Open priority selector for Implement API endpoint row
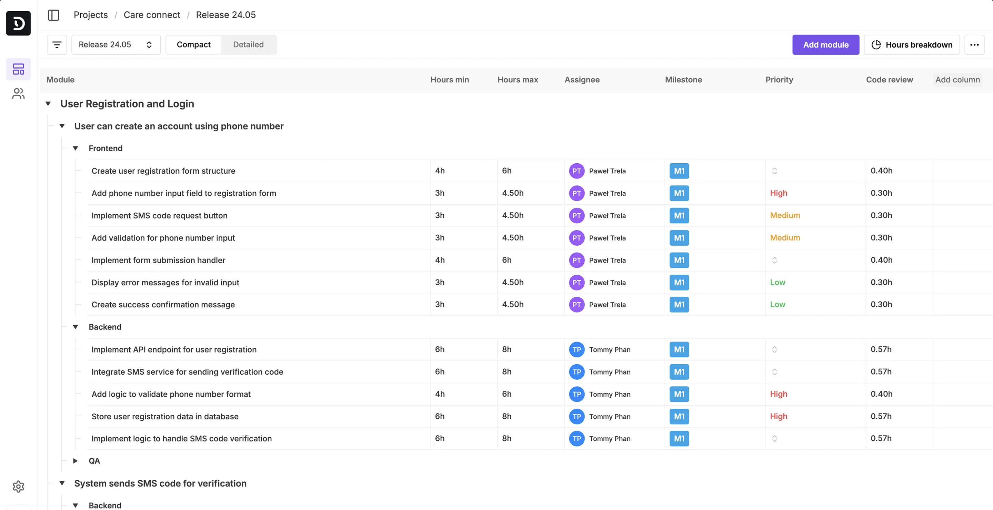This screenshot has width=993, height=510. 774,350
